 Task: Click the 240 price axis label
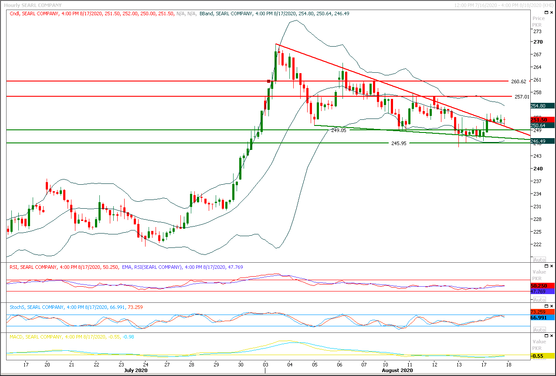coord(538,168)
